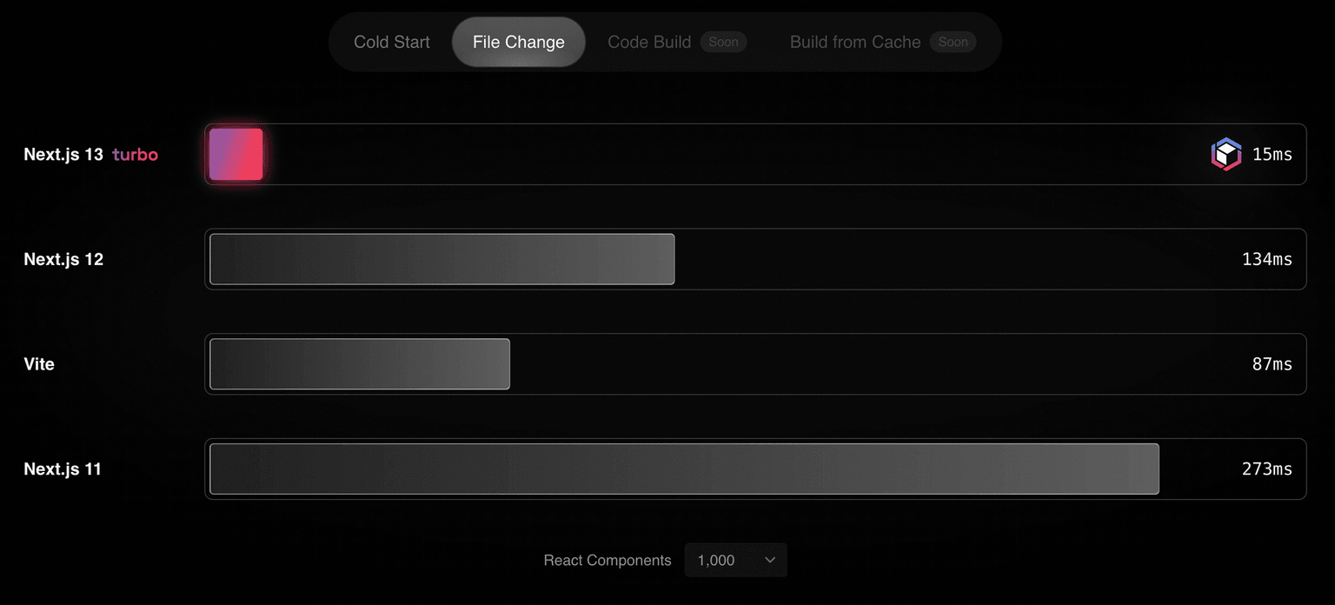This screenshot has height=605, width=1335.
Task: Click the Soon badge beside Code Build
Action: pos(723,42)
